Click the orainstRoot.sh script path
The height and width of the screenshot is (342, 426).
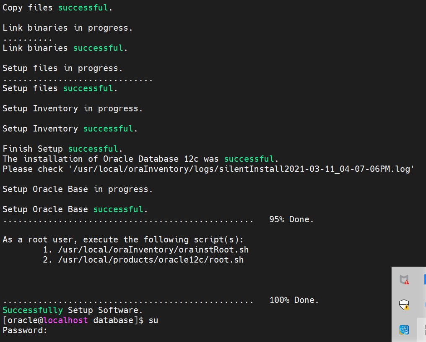point(153,250)
